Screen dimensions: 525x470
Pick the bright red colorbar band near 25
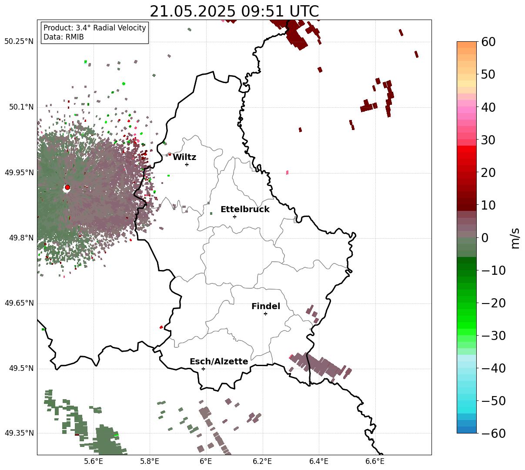click(467, 157)
